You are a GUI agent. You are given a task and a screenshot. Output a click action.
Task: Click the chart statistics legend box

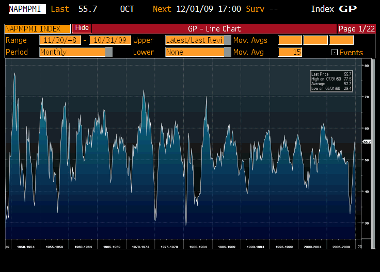(x=331, y=81)
